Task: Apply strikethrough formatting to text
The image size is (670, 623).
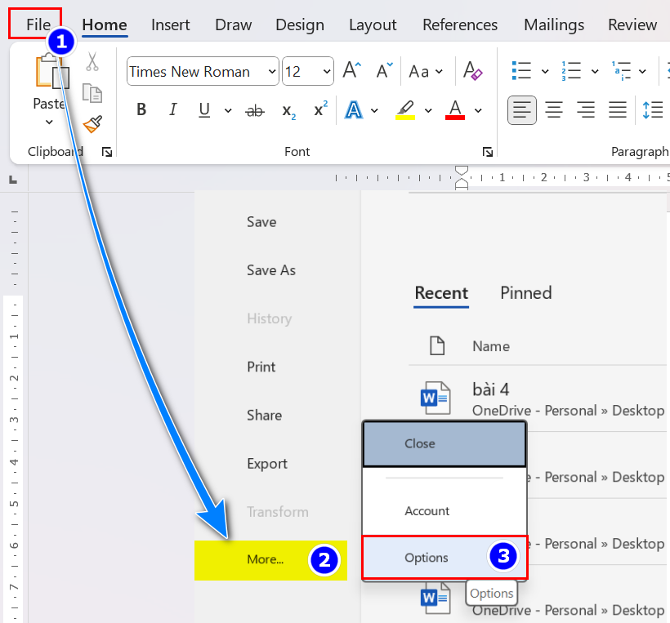Action: 255,110
